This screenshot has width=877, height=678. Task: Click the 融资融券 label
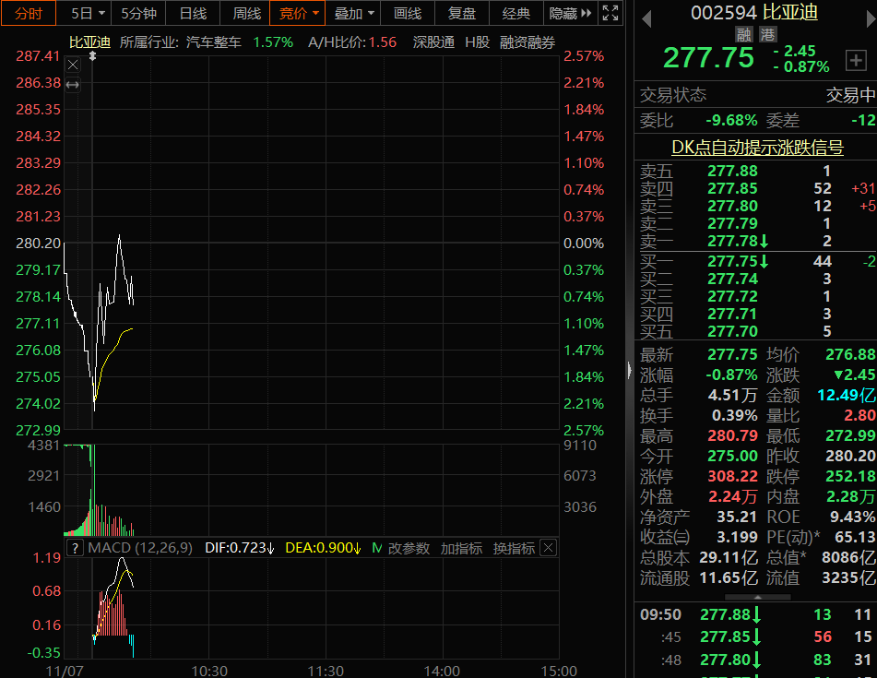[x=527, y=42]
